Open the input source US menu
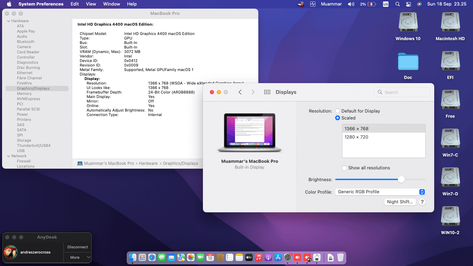This screenshot has height=266, width=473. coord(386,4)
